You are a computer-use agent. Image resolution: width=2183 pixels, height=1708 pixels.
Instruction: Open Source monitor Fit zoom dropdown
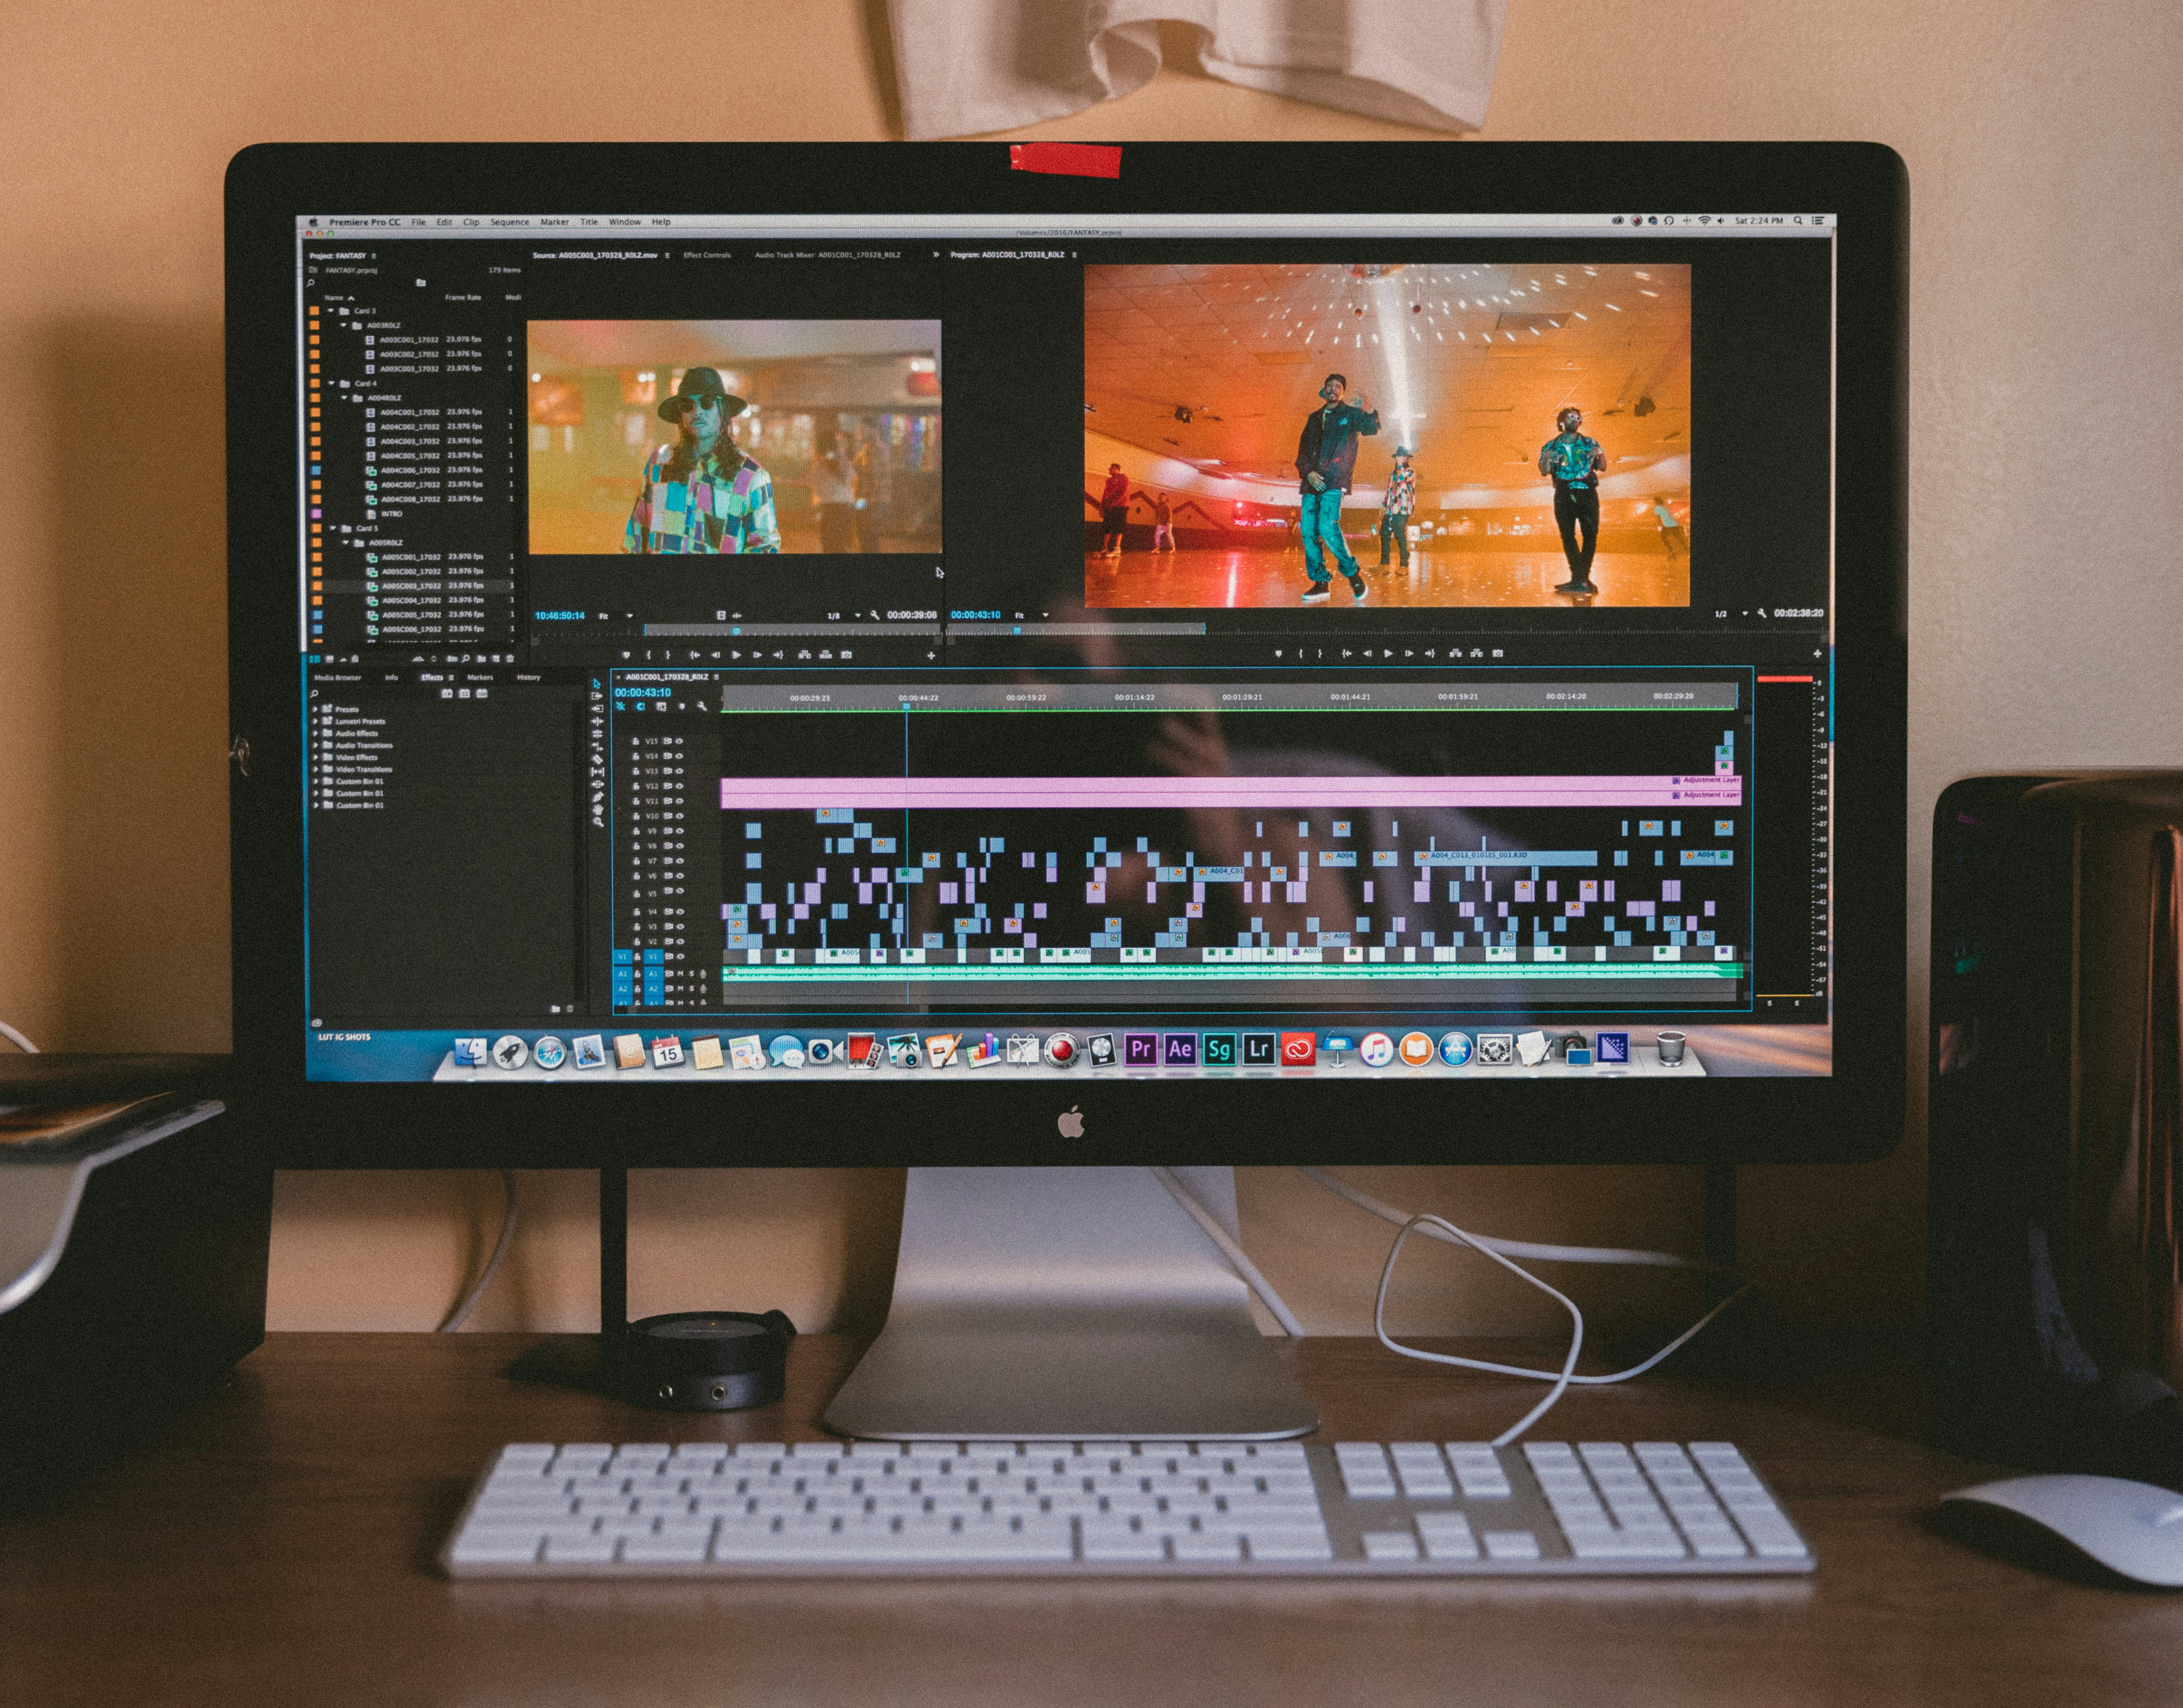[x=616, y=616]
